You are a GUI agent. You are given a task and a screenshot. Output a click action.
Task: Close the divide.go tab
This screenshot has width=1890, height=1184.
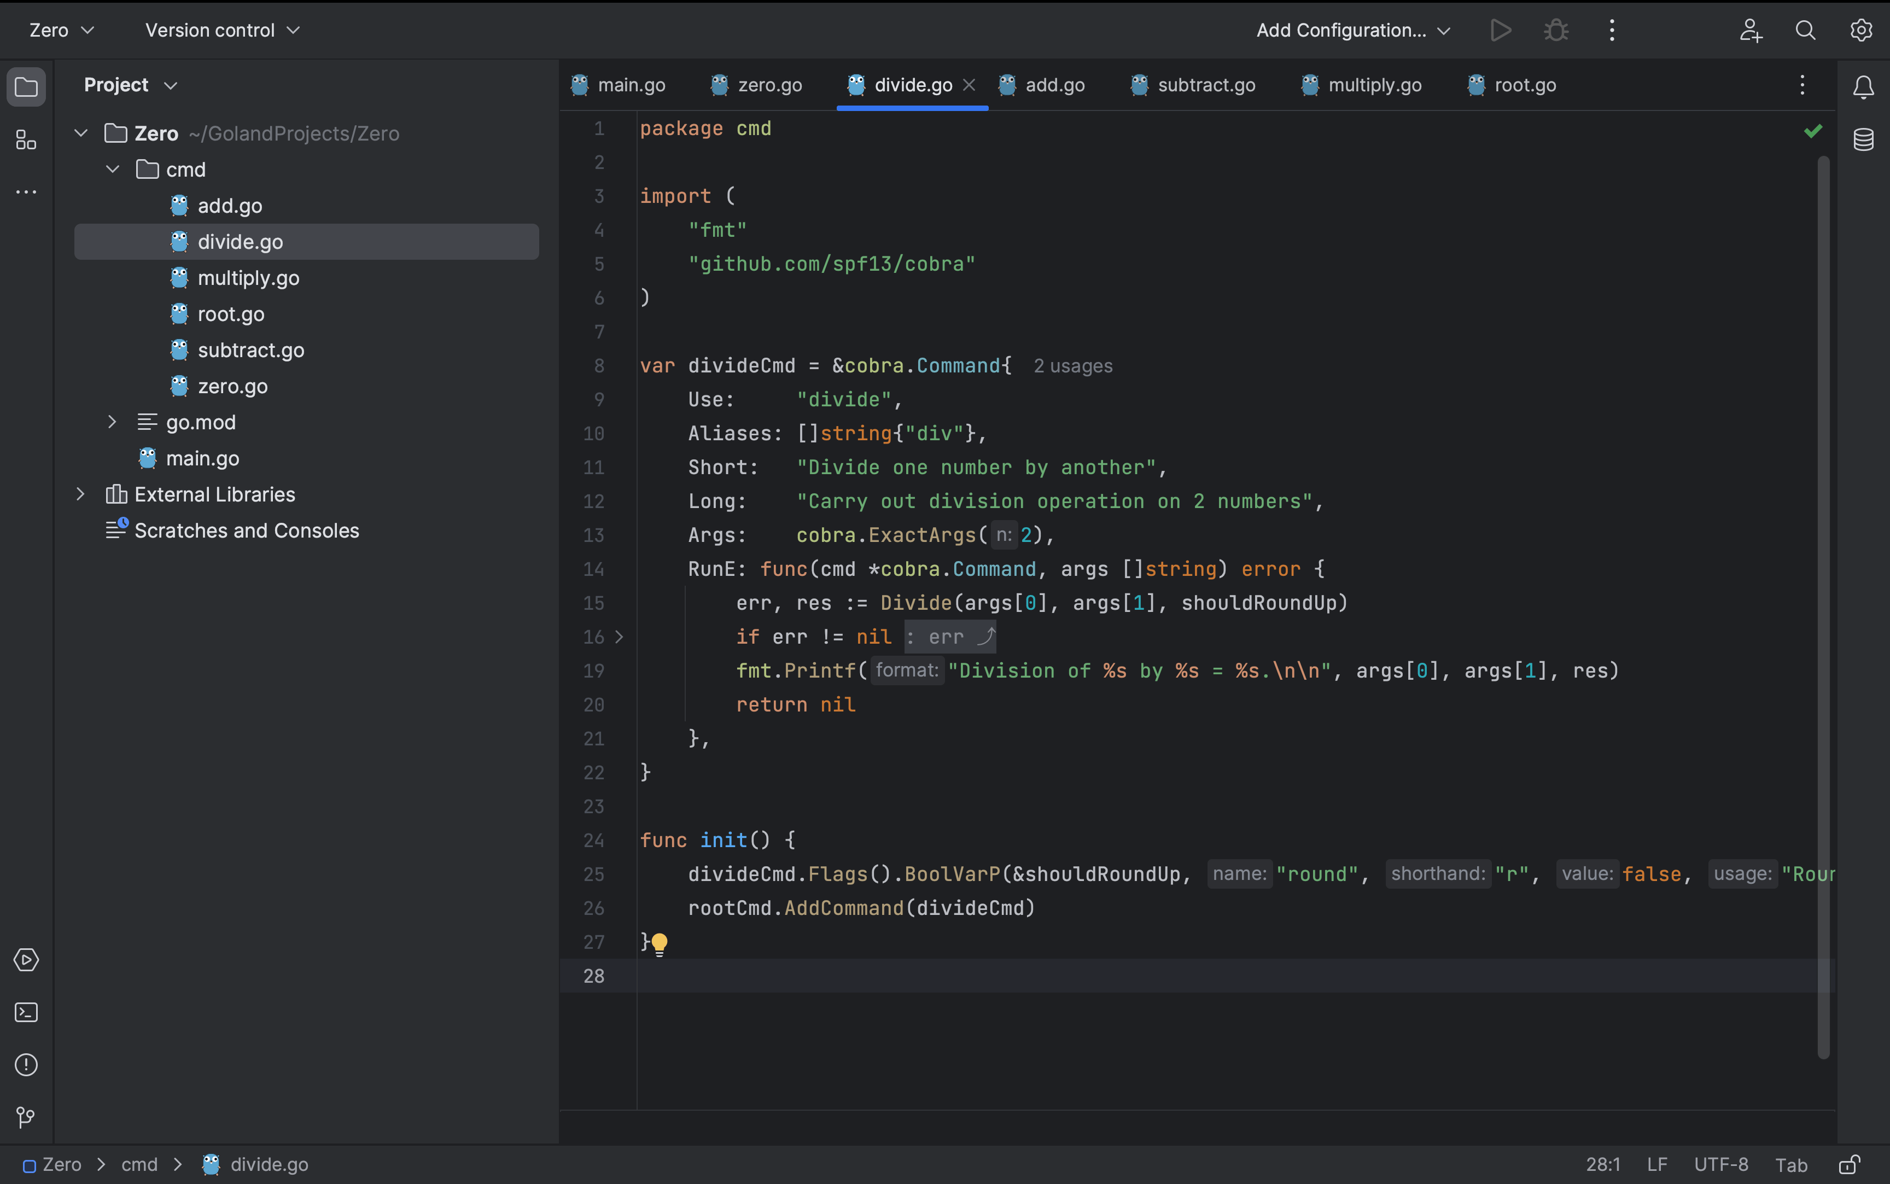pyautogui.click(x=969, y=85)
